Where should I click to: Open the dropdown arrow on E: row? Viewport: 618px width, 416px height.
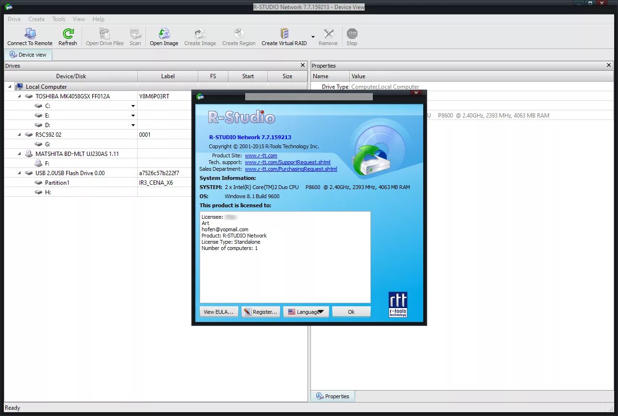click(x=133, y=116)
